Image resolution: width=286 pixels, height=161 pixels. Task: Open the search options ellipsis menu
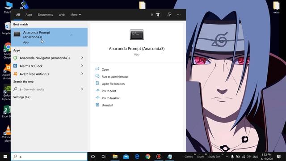click(x=179, y=15)
